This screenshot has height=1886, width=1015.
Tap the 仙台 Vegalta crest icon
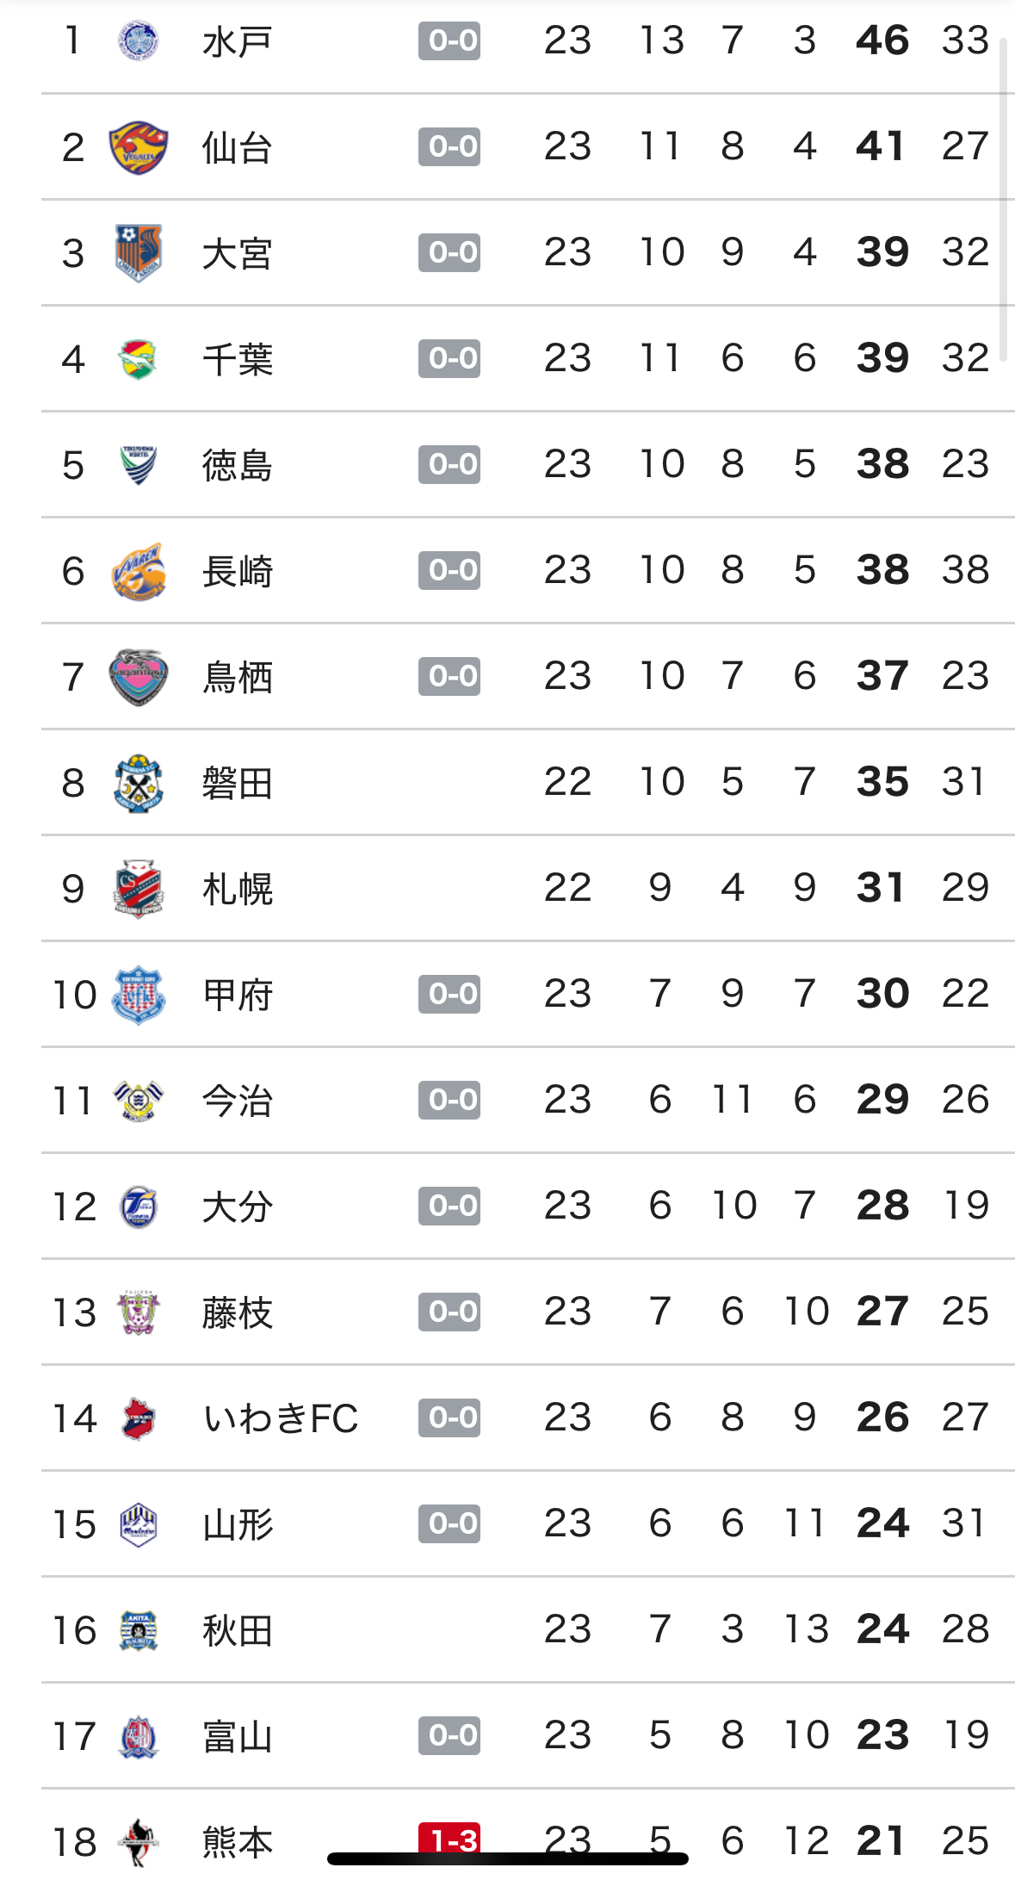[138, 147]
